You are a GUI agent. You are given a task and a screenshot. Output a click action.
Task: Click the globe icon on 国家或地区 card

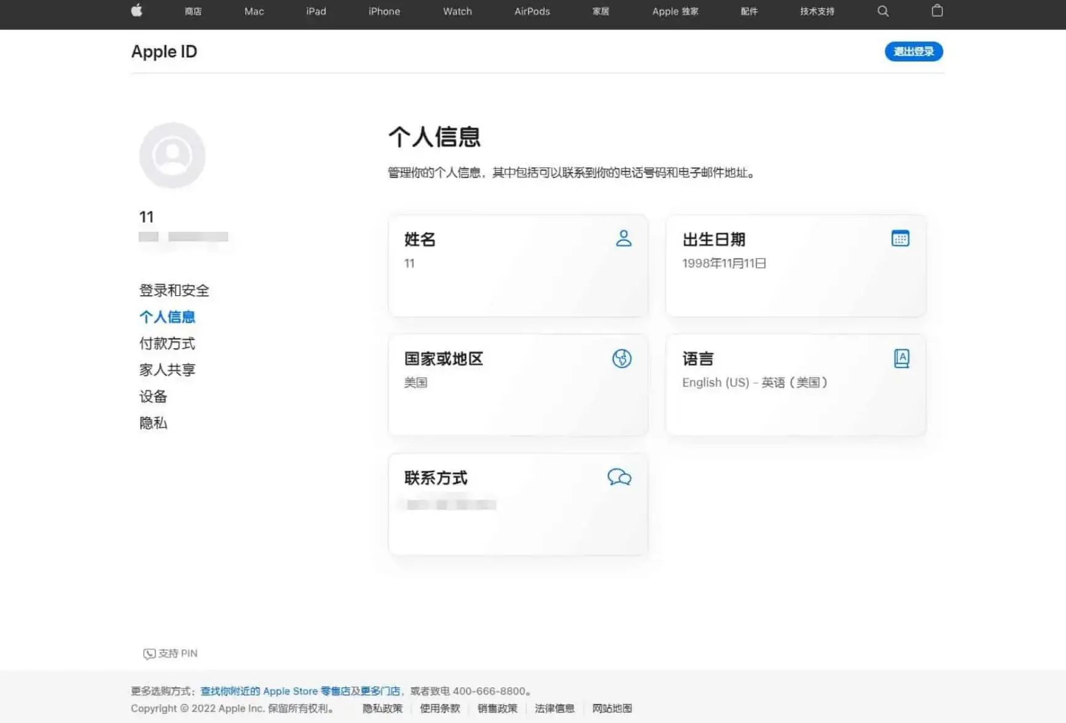pos(621,359)
